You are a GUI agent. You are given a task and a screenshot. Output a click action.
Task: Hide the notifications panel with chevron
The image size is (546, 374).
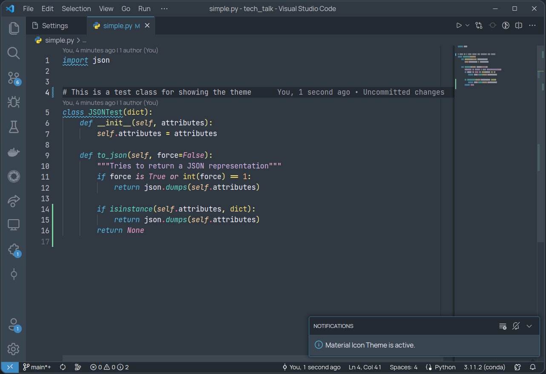tap(529, 326)
